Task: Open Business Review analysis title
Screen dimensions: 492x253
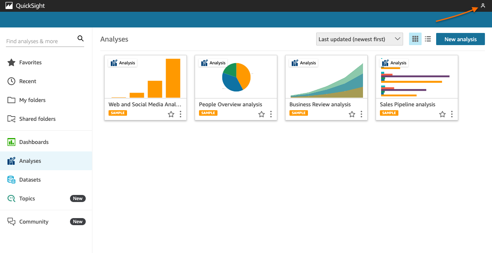Action: [320, 104]
